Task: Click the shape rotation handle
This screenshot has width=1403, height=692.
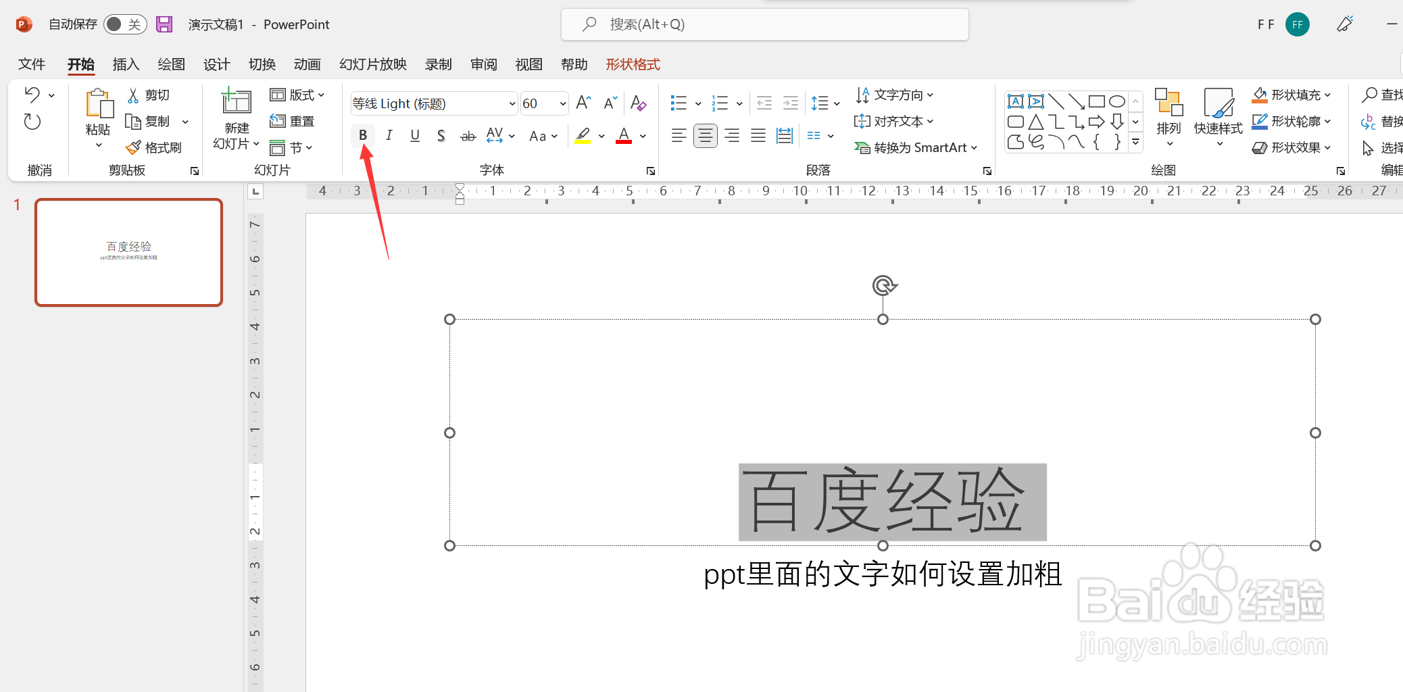Action: point(883,286)
